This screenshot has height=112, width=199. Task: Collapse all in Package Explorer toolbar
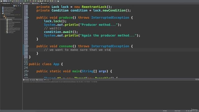coord(14,6)
